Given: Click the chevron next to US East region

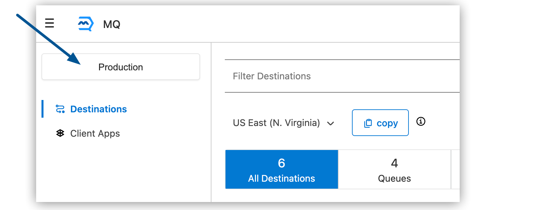Looking at the screenshot, I should tap(331, 123).
